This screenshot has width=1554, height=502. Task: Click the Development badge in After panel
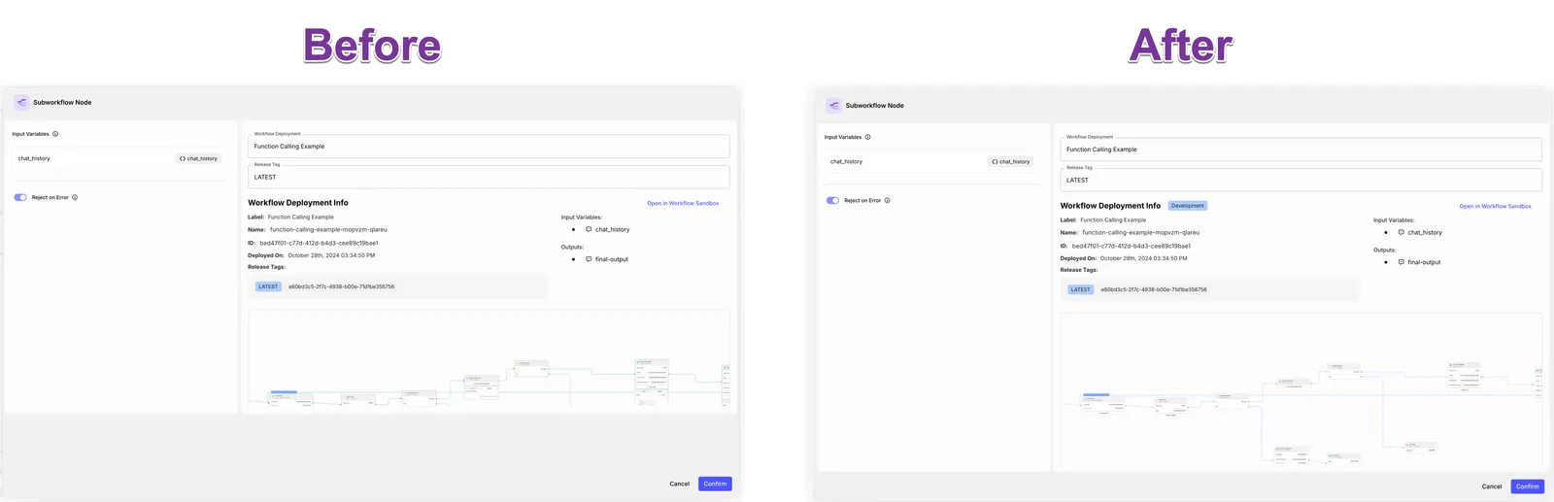tap(1187, 206)
